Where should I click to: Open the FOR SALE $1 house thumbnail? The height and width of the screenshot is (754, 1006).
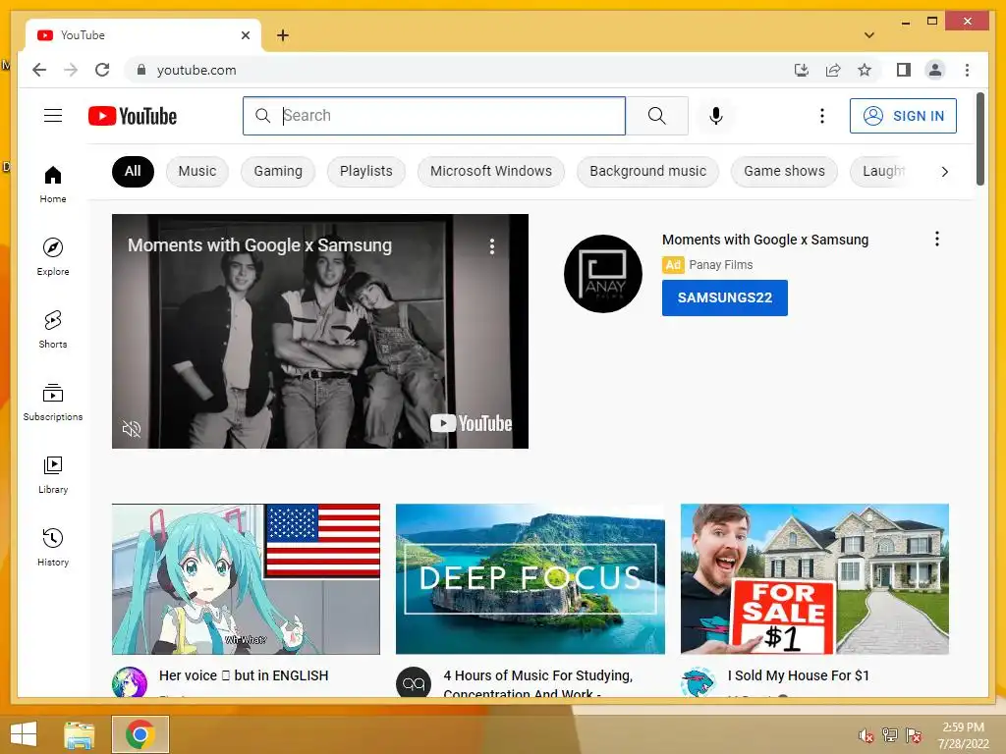(x=814, y=579)
